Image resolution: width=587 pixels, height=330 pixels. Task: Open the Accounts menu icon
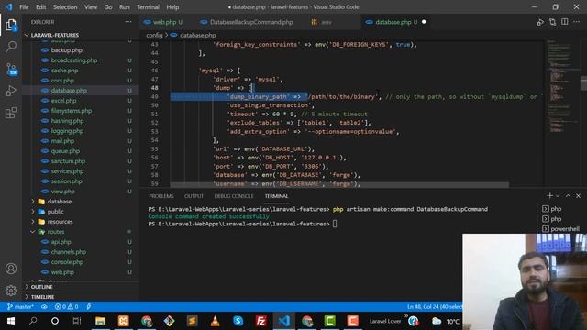tap(11, 269)
